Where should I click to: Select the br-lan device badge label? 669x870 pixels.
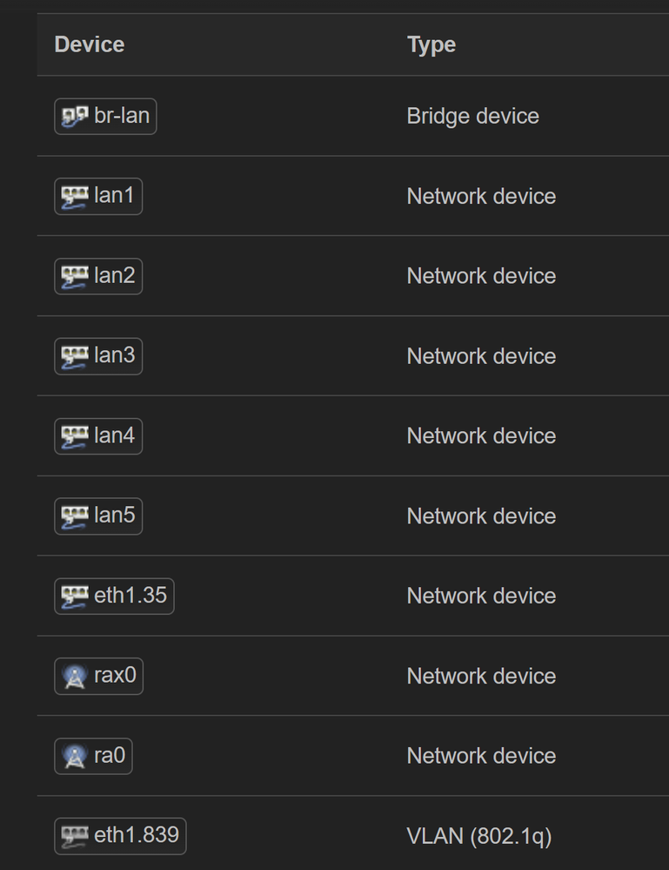[122, 117]
